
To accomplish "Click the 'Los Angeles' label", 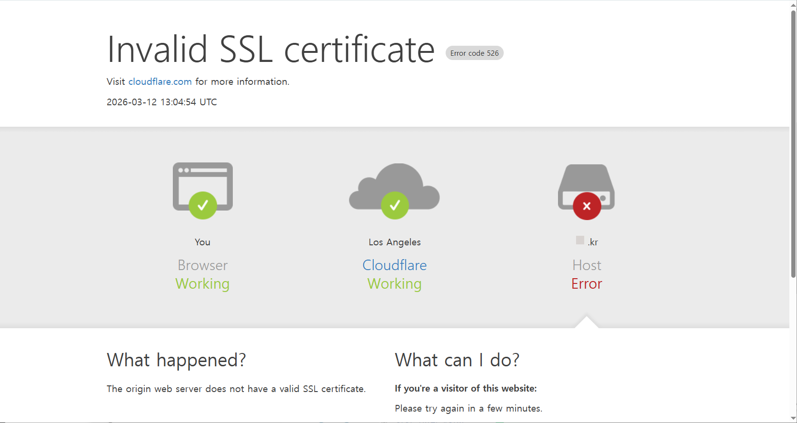I will pos(395,242).
